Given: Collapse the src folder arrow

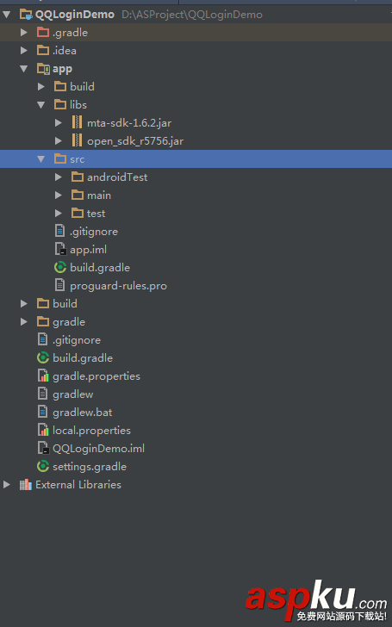Looking at the screenshot, I should 41,159.
